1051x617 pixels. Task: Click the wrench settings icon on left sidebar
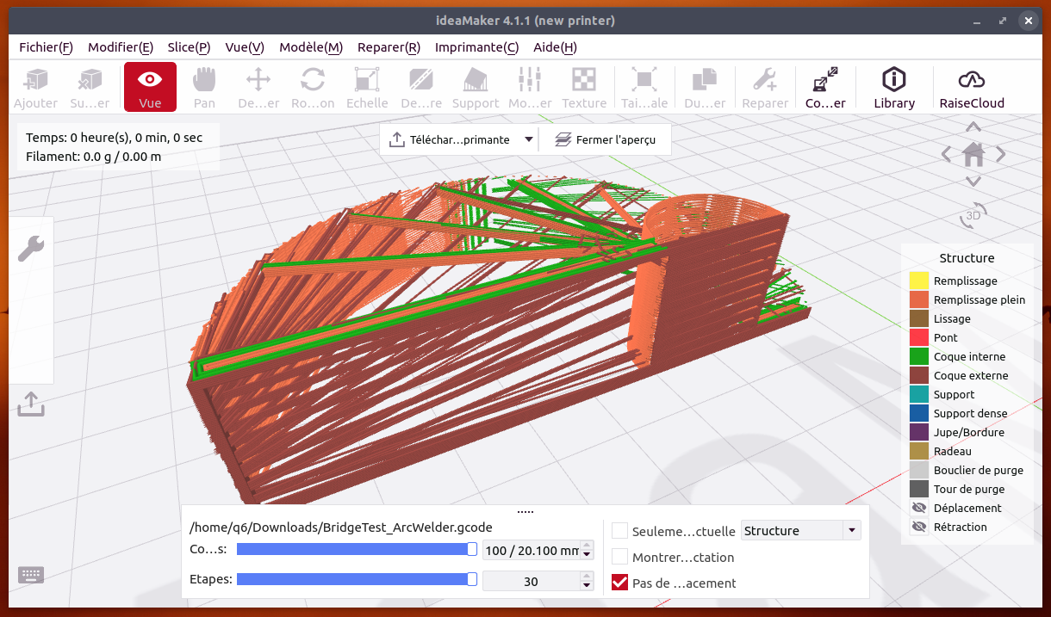[x=31, y=250]
